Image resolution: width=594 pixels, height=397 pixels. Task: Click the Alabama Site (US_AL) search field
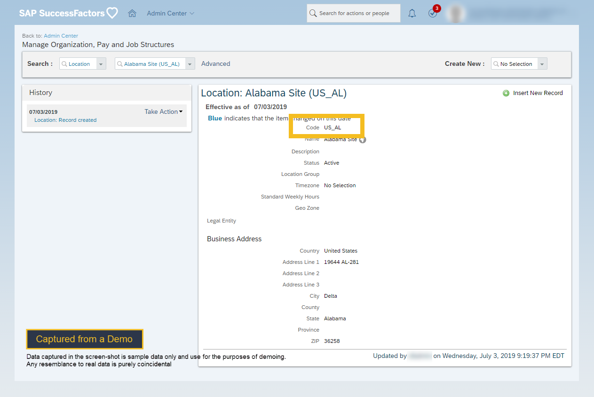pyautogui.click(x=150, y=64)
